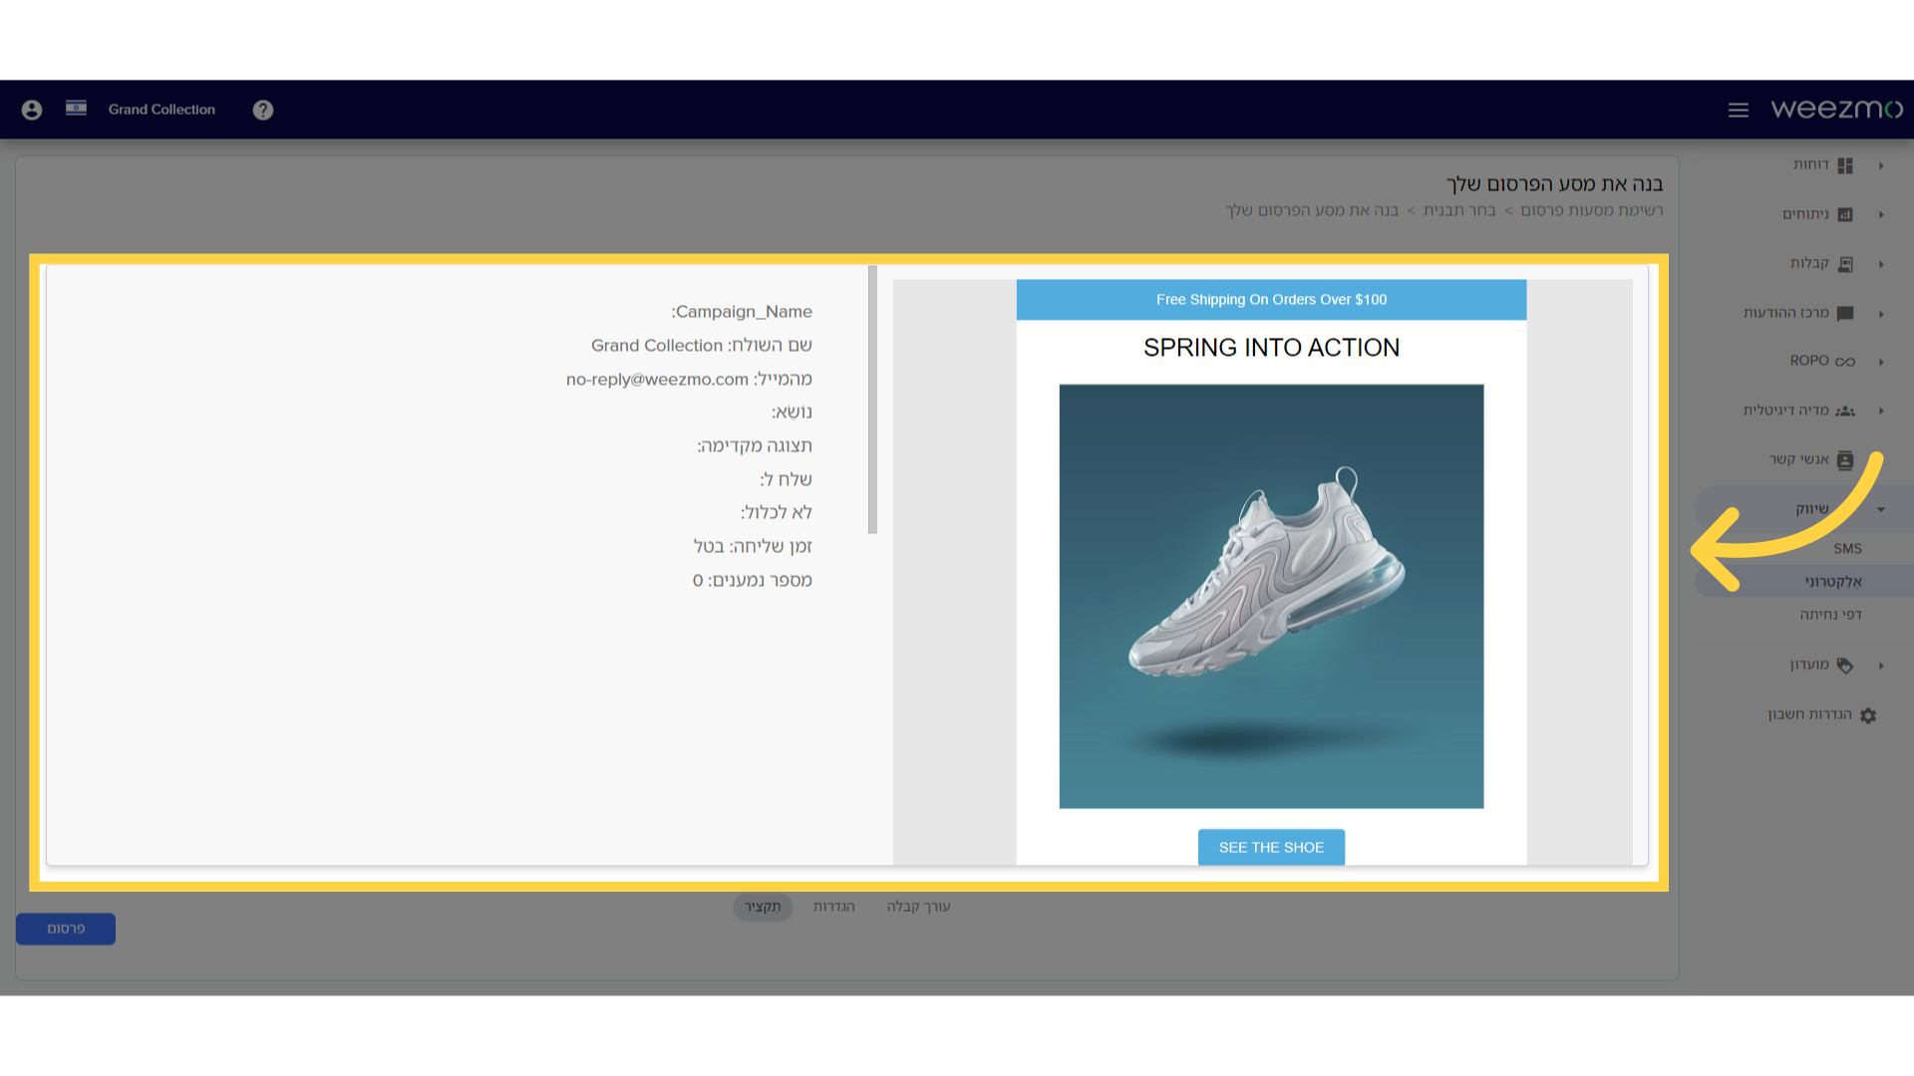1914x1076 pixels.
Task: Click the SEE THE SHOE button
Action: [1271, 847]
